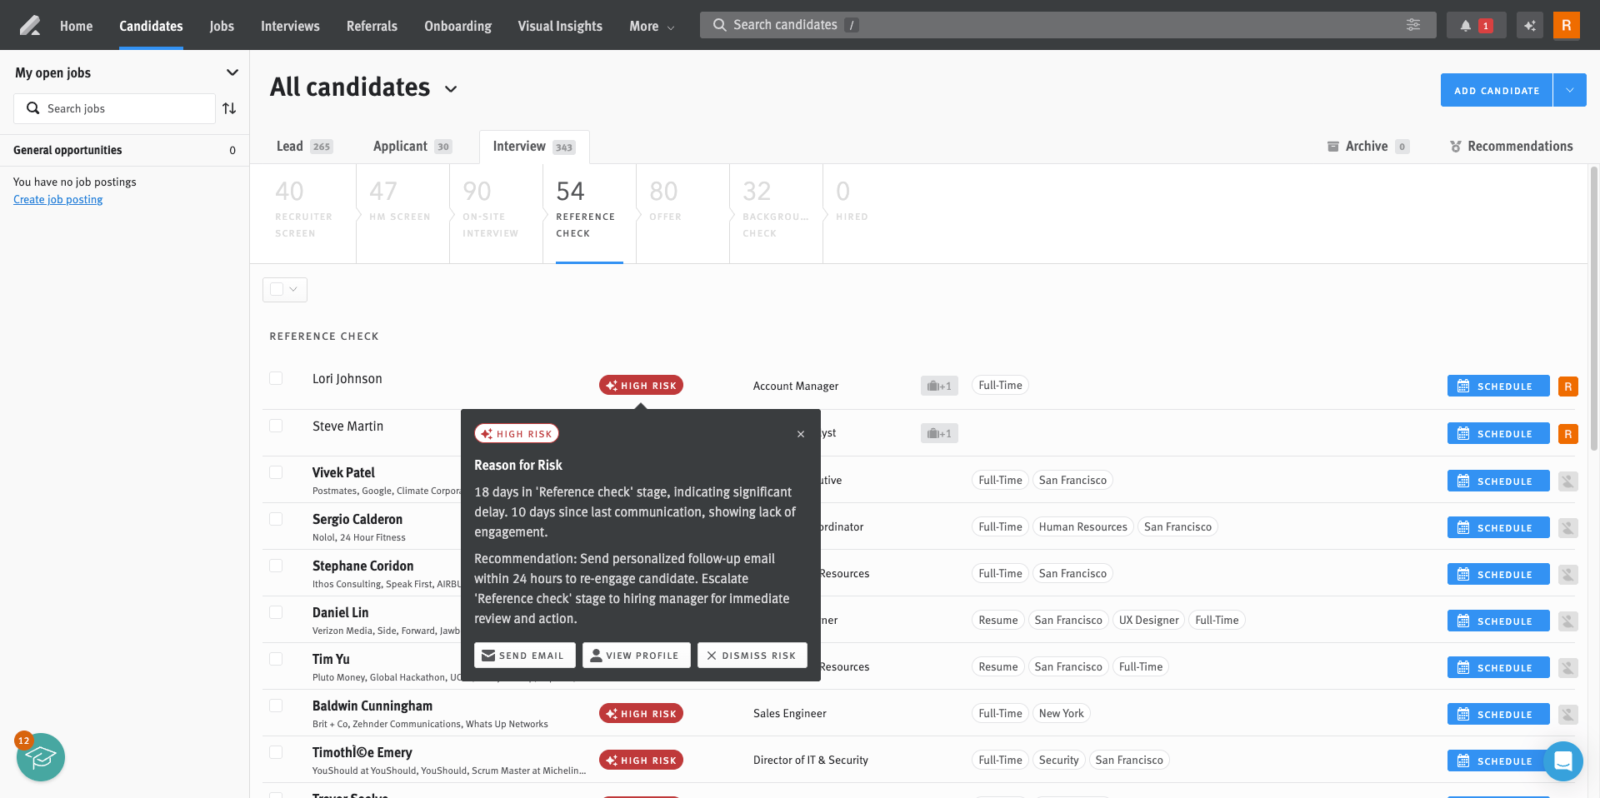Expand the All candidates view dropdown
This screenshot has height=798, width=1600.
pos(451,89)
